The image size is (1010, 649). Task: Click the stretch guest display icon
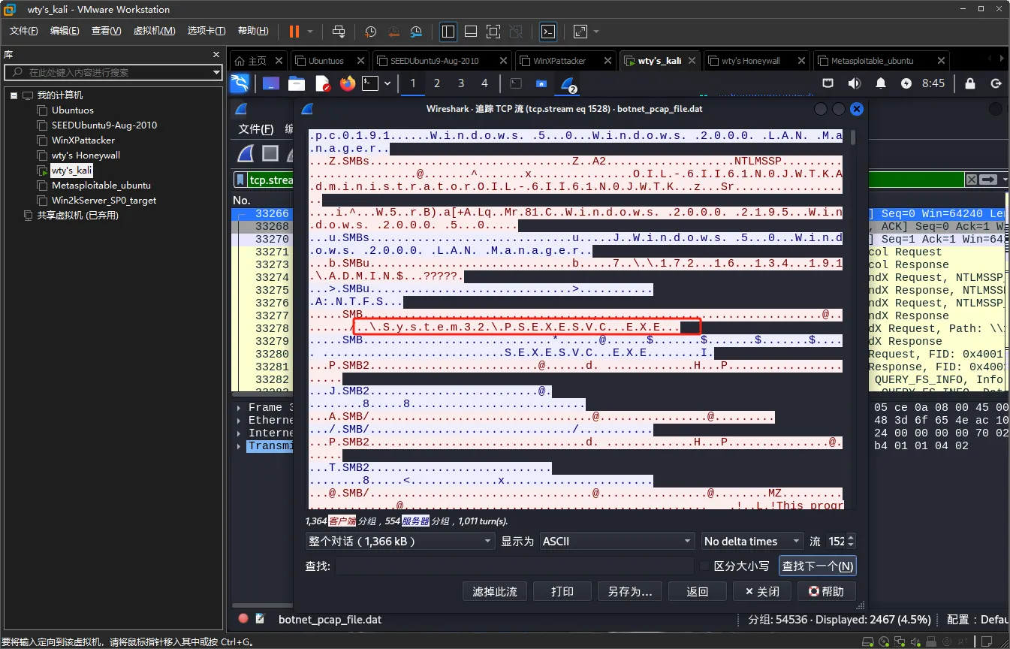point(580,32)
